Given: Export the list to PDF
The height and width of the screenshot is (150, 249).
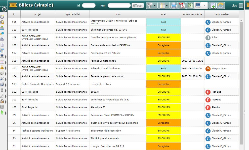Looking at the screenshot, I should pyautogui.click(x=182, y=5).
